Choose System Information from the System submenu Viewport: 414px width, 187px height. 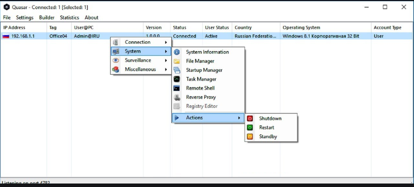point(208,52)
